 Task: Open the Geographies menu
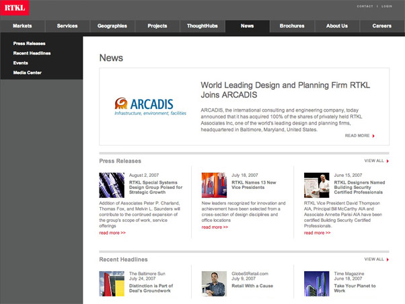pos(112,26)
